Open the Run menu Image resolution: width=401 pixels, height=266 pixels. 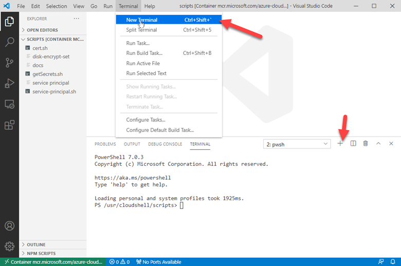click(x=108, y=6)
